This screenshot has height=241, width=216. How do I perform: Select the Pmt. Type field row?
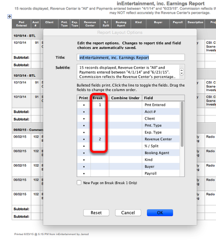129,126
